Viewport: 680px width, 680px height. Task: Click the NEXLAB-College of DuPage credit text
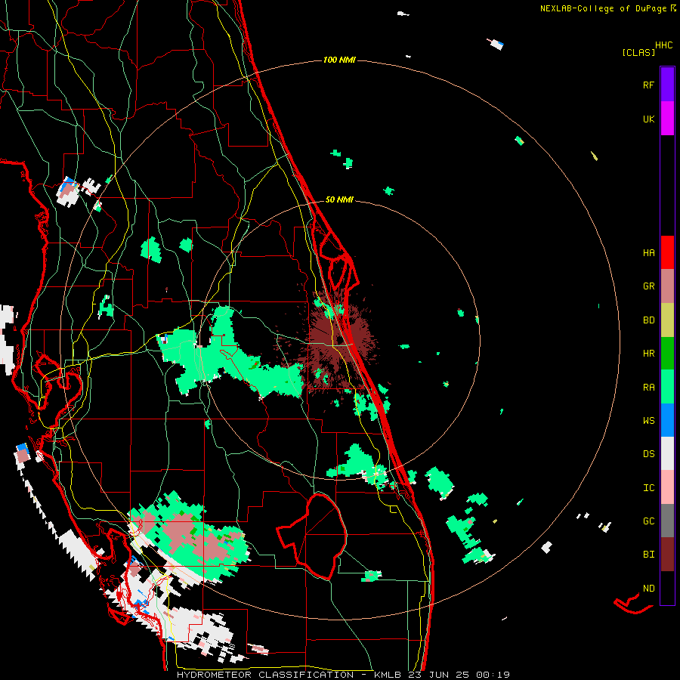point(607,8)
